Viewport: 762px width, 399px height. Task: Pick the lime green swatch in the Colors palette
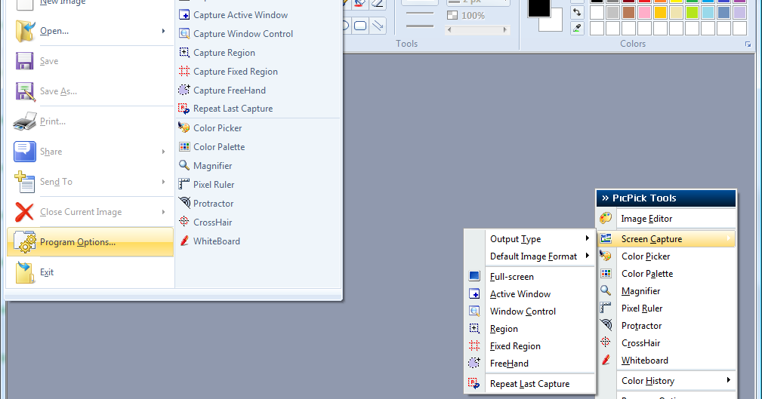click(692, 12)
